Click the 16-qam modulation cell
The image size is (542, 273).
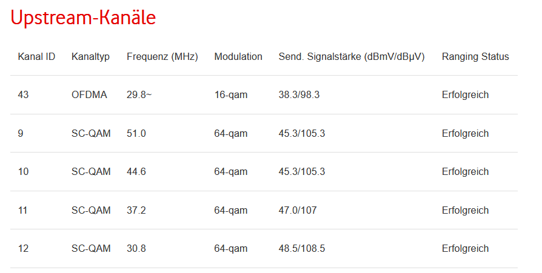(x=230, y=95)
